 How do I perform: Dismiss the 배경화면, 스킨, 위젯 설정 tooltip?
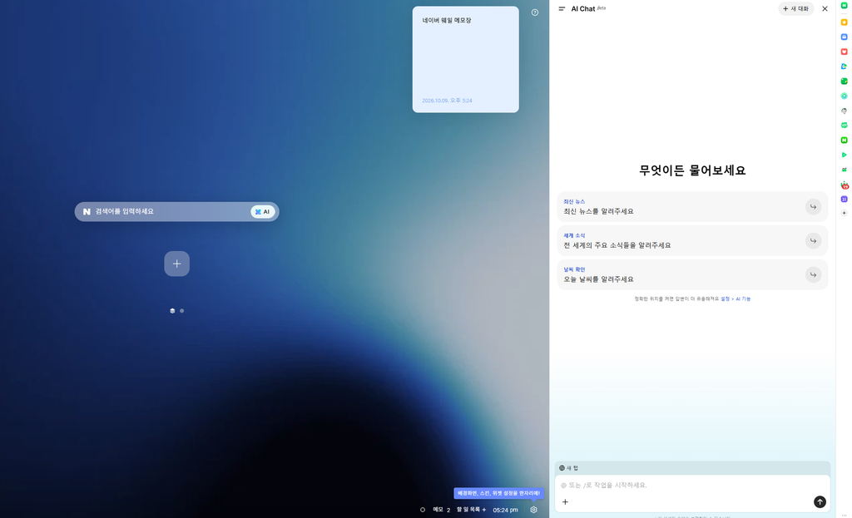point(499,493)
